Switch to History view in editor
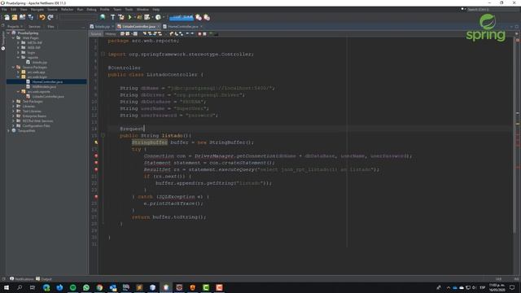Viewport: 521px width, 293px height. 111,34
